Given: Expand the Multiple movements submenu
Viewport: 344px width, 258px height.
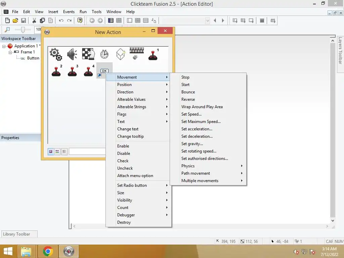Looking at the screenshot, I should tap(208, 181).
